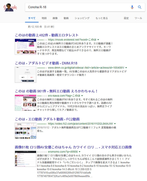Switch to the 地図 tab
Image resolution: width=147 pixels, height=181 pixels.
44,18
